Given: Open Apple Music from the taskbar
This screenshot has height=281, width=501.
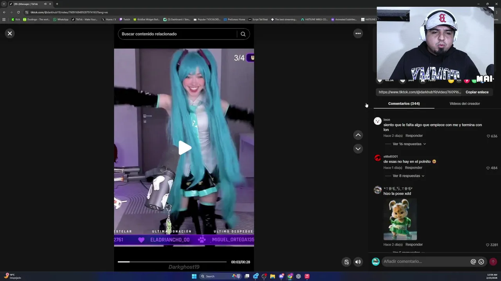Looking at the screenshot, I should (307, 276).
